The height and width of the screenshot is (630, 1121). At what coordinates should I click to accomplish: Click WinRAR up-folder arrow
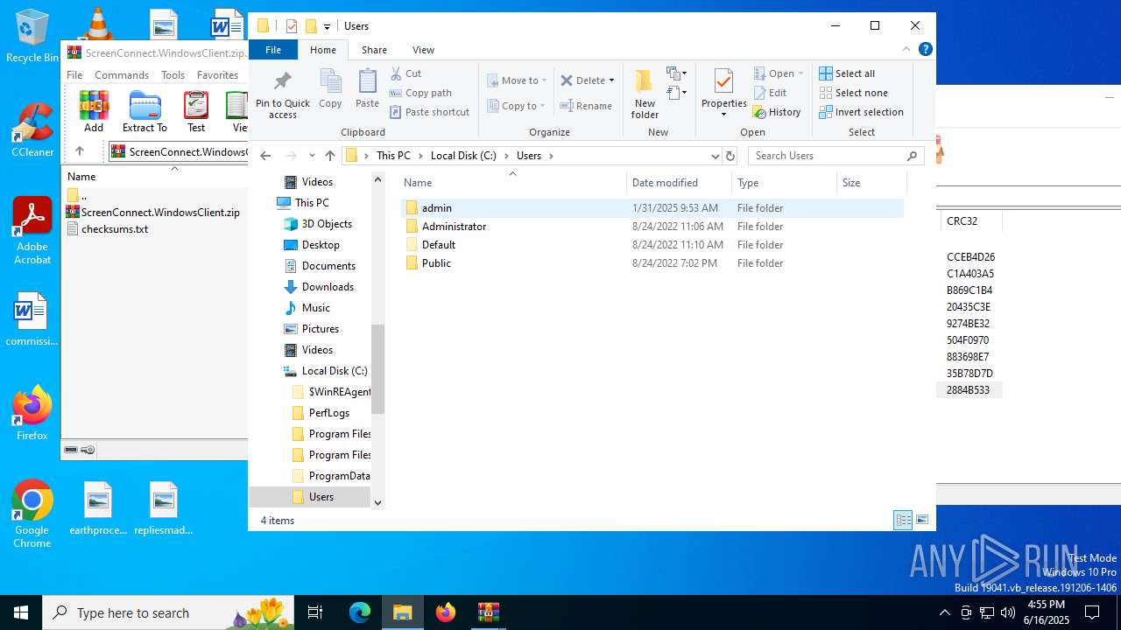coord(79,151)
